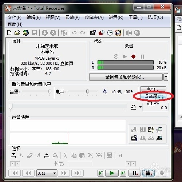The image size is (182, 182).
Task: Click the set selection start icon
Action: pos(13,155)
